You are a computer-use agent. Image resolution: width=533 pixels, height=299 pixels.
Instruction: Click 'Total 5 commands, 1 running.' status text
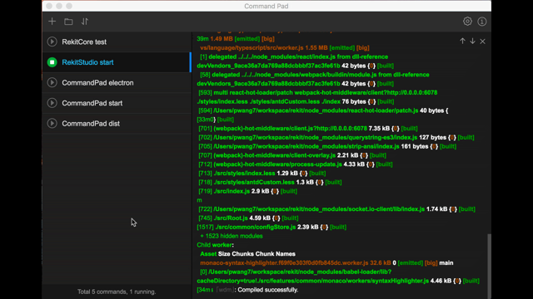coord(117,292)
